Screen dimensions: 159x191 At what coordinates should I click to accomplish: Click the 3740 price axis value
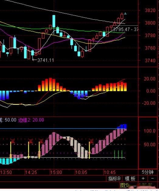(150, 61)
